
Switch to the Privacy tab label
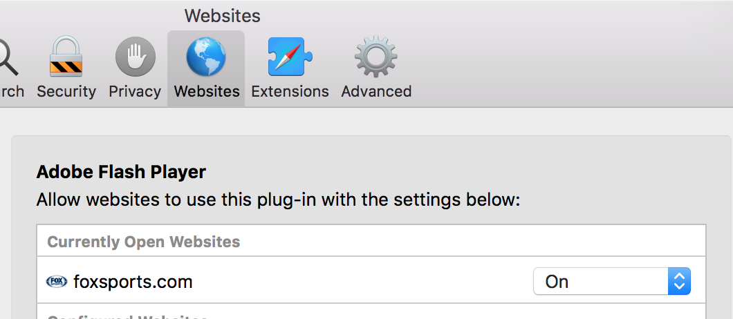135,92
